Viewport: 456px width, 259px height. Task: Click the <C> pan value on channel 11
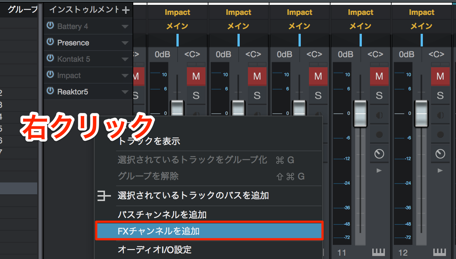tap(375, 55)
